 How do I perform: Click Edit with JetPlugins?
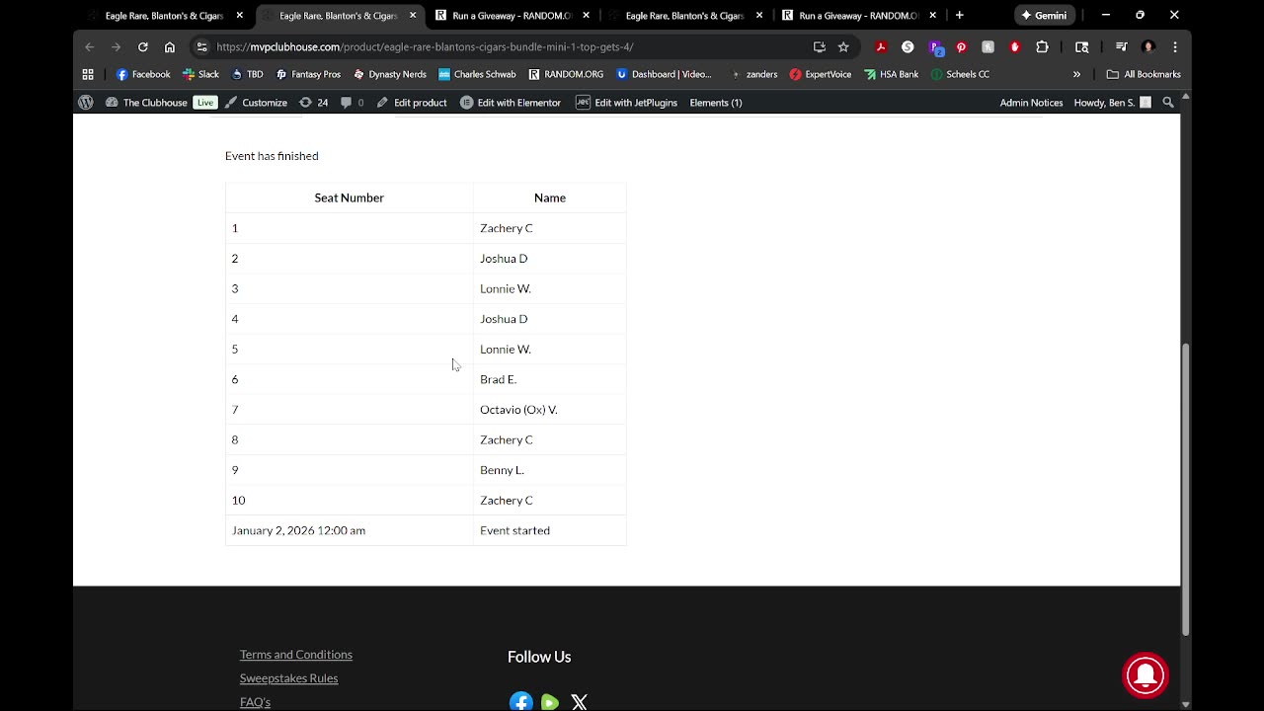click(626, 103)
